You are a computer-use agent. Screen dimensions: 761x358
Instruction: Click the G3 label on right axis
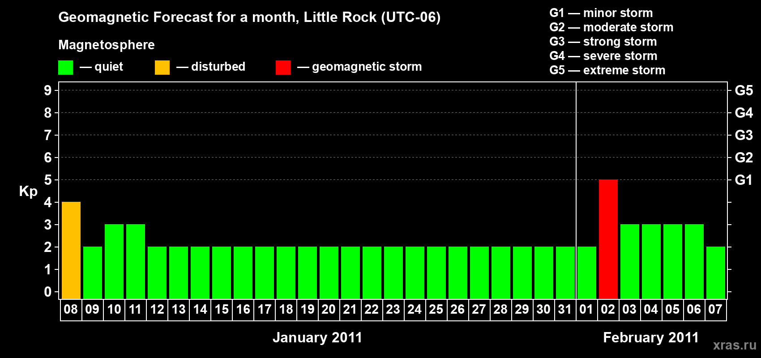pyautogui.click(x=744, y=135)
